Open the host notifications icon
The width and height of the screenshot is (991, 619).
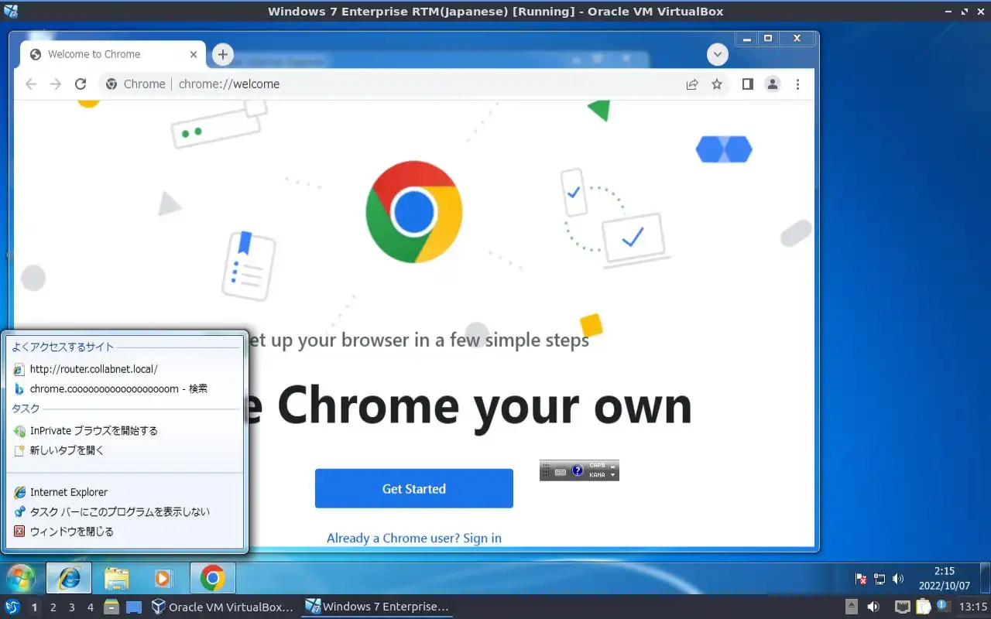(942, 607)
